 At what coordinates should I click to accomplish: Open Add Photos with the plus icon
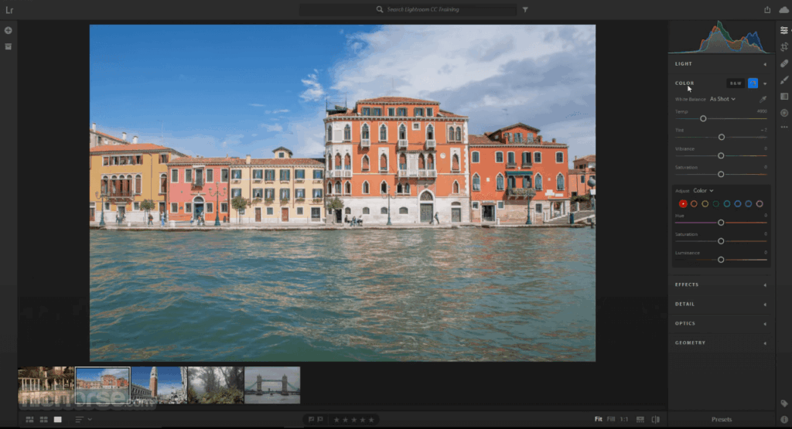click(8, 30)
